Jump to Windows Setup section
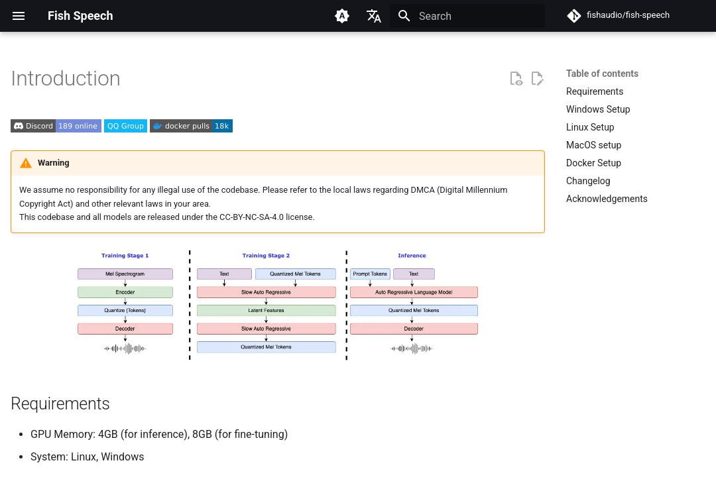716x477 pixels. point(598,109)
